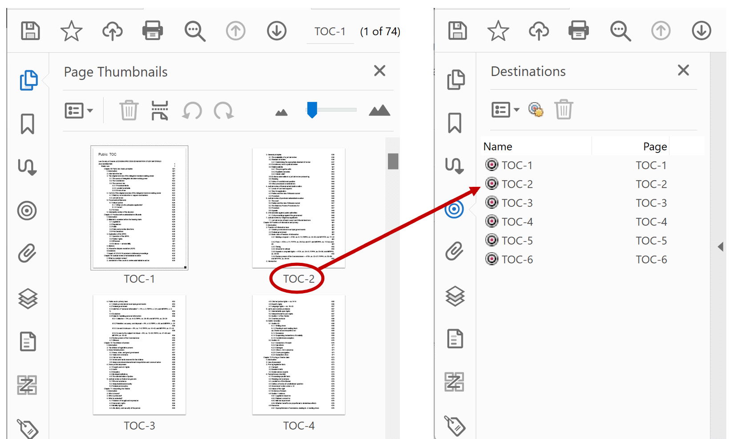Sort destinations by Page
The height and width of the screenshot is (439, 729).
coord(654,146)
